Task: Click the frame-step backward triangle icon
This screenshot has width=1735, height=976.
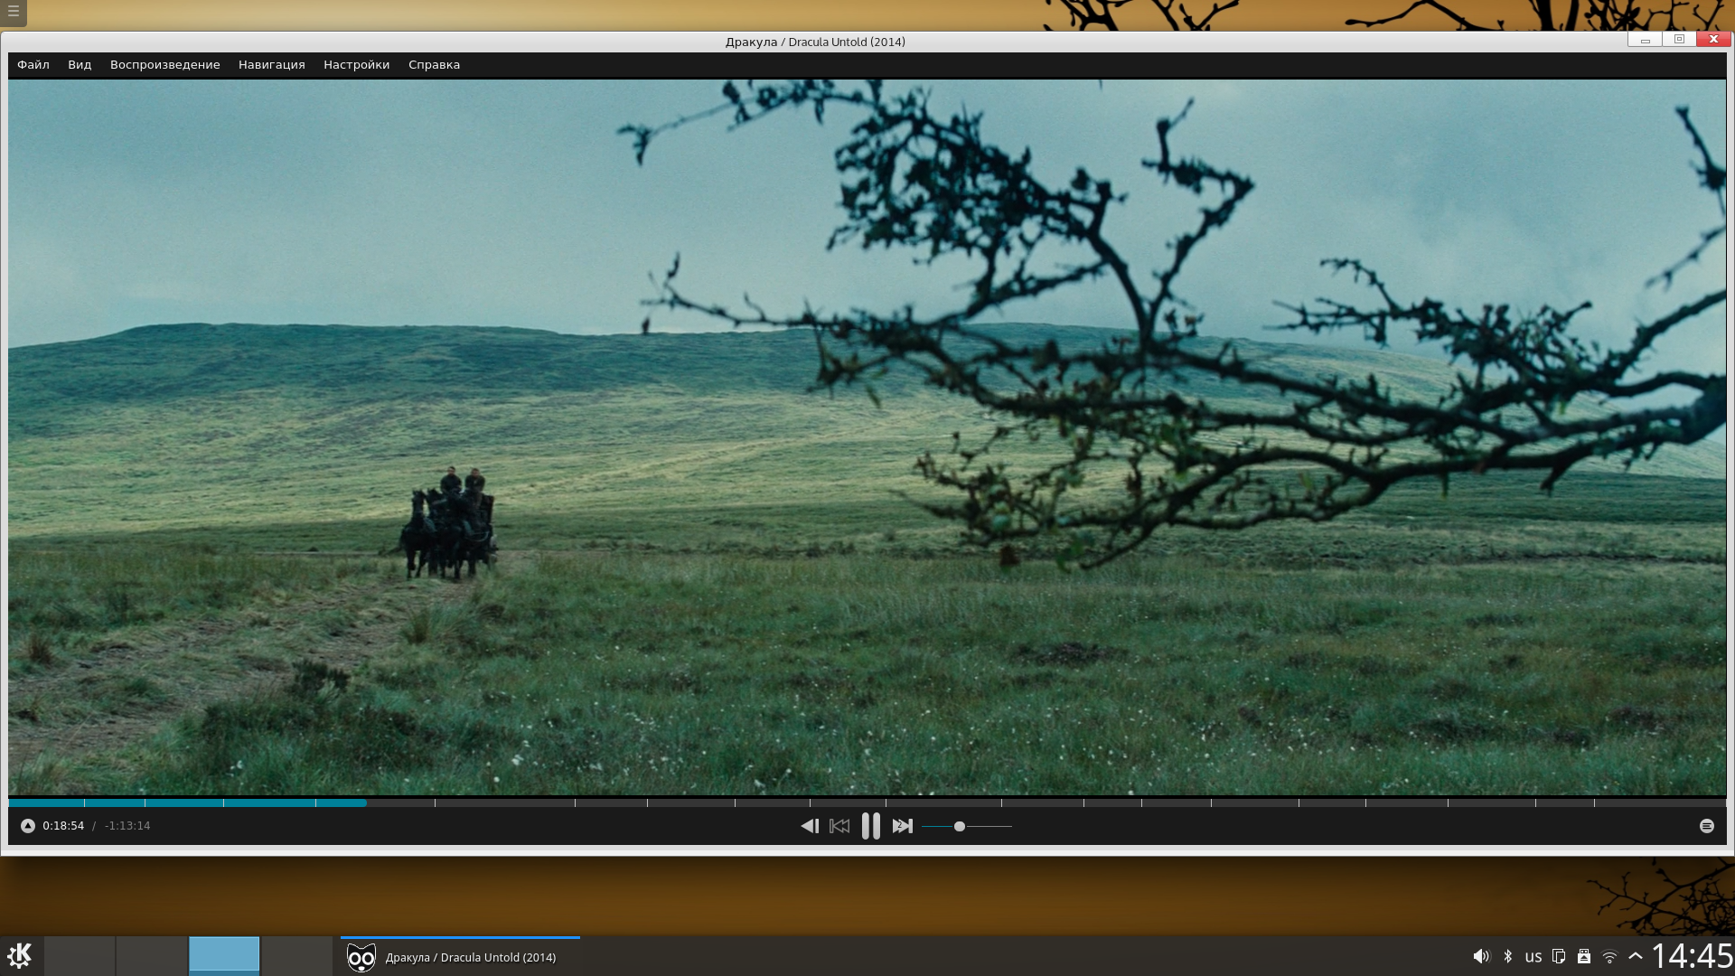Action: (x=810, y=826)
